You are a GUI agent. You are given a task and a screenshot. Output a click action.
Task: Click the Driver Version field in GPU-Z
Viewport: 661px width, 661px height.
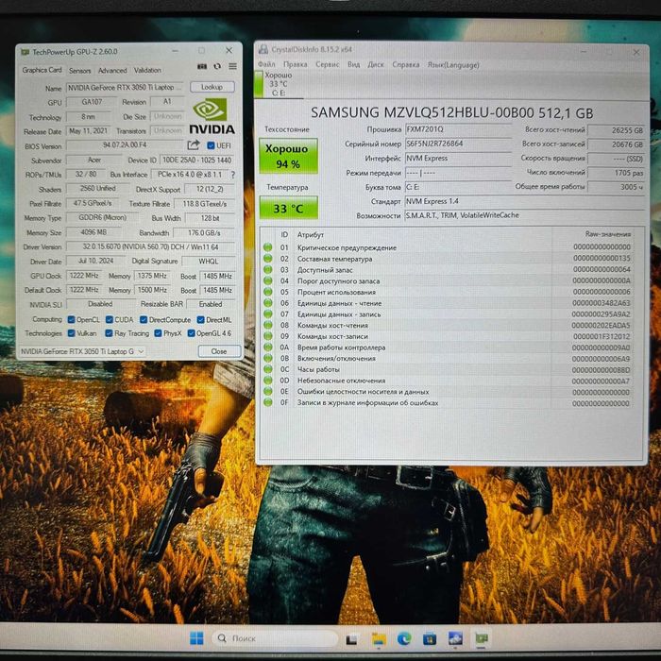[x=150, y=246]
